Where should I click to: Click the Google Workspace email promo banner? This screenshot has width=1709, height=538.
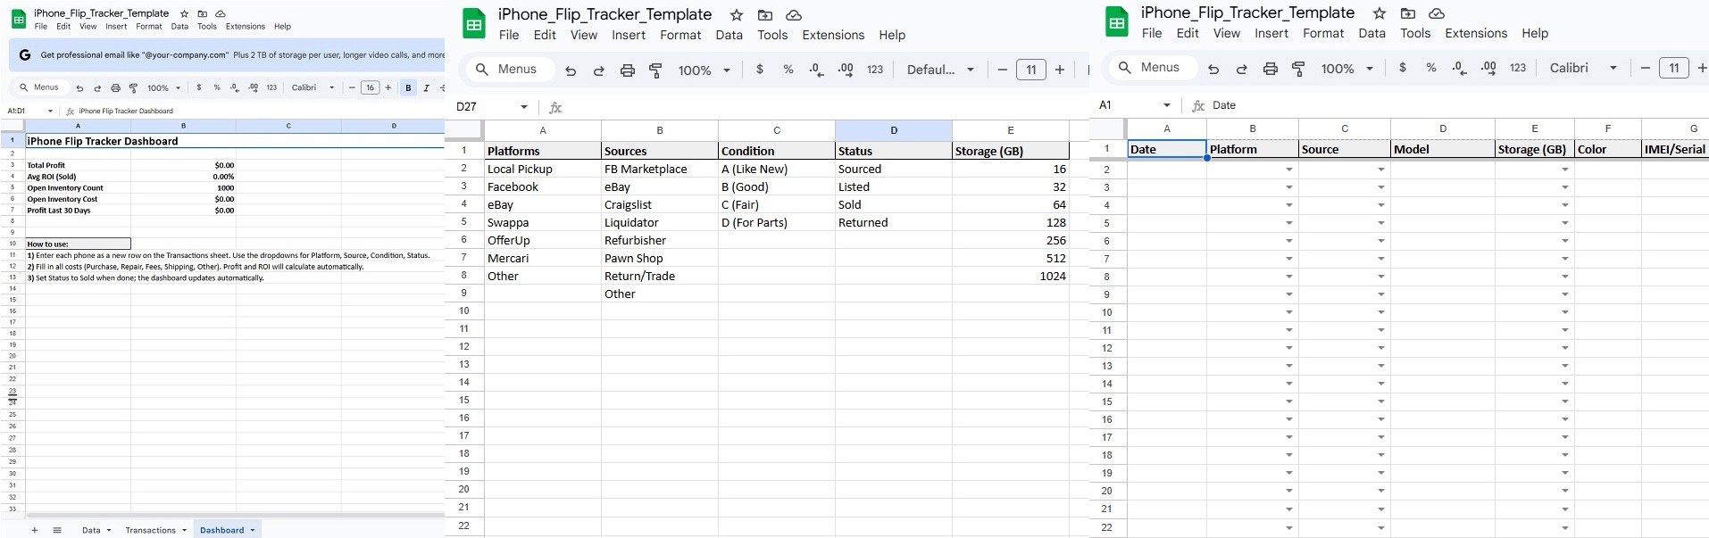[x=227, y=54]
